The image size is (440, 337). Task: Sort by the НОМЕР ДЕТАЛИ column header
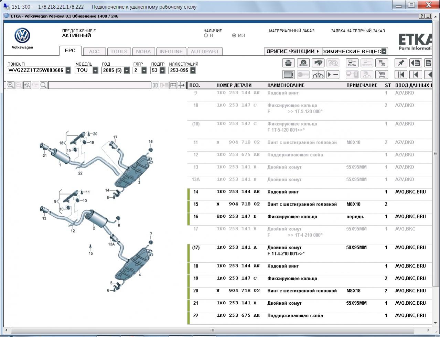[234, 85]
